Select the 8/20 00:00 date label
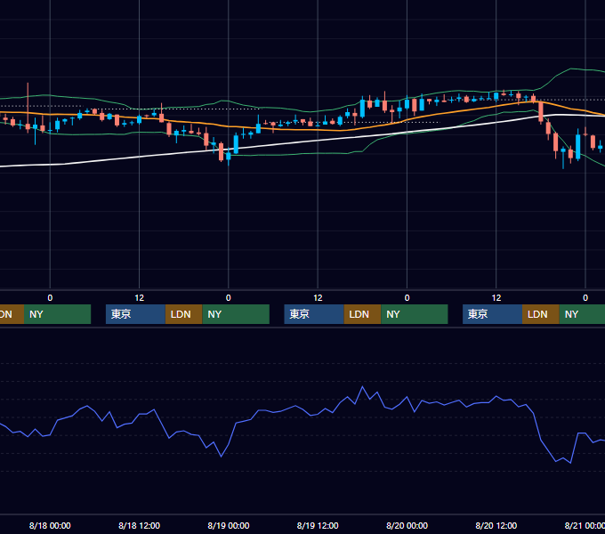Viewport: 605px width, 534px height. (407, 525)
